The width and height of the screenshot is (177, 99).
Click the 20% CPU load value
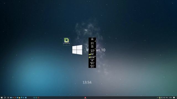pos(92,40)
